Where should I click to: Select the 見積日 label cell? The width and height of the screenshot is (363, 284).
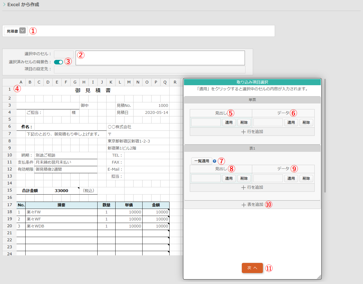click(124, 112)
